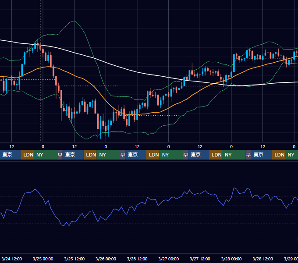Click the 3/28 00:00 date label
The image size is (298, 263).
(x=231, y=259)
